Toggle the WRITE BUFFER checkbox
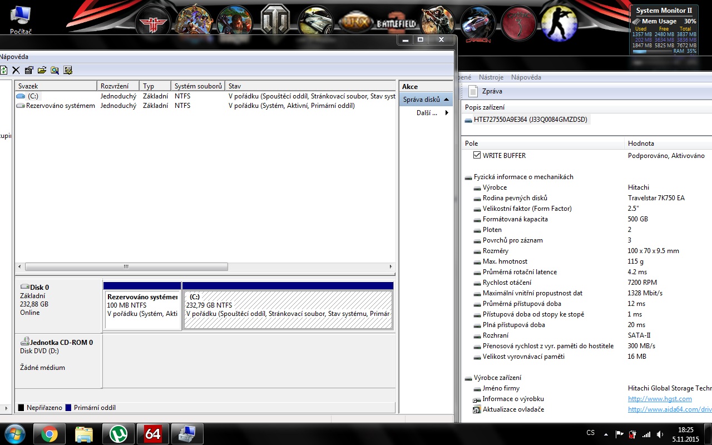 pyautogui.click(x=477, y=155)
